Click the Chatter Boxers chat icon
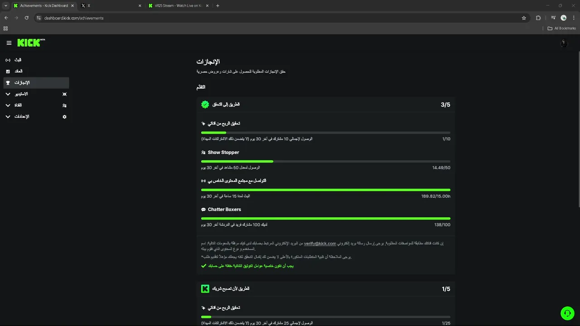The width and height of the screenshot is (580, 326). tap(203, 210)
